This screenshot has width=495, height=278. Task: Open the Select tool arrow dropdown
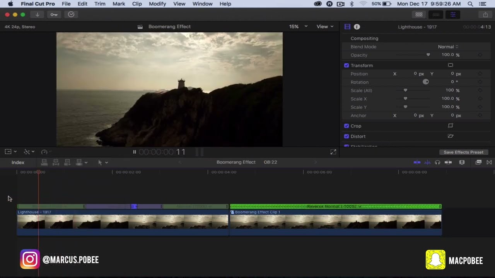(x=102, y=163)
